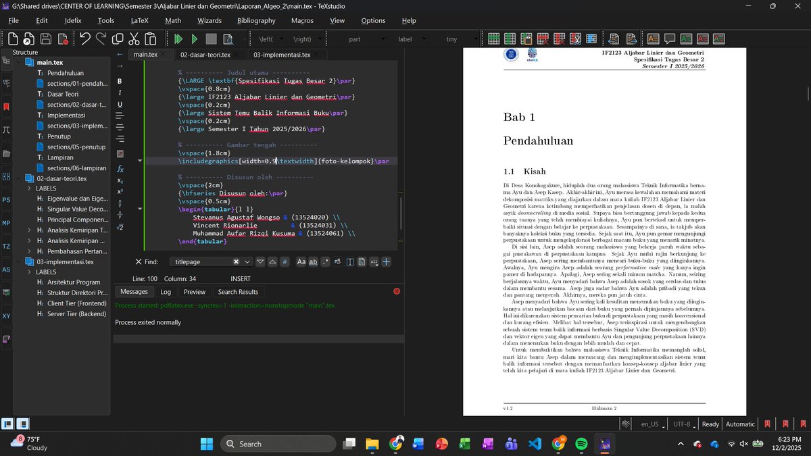Switch to the Log tab

pyautogui.click(x=166, y=292)
